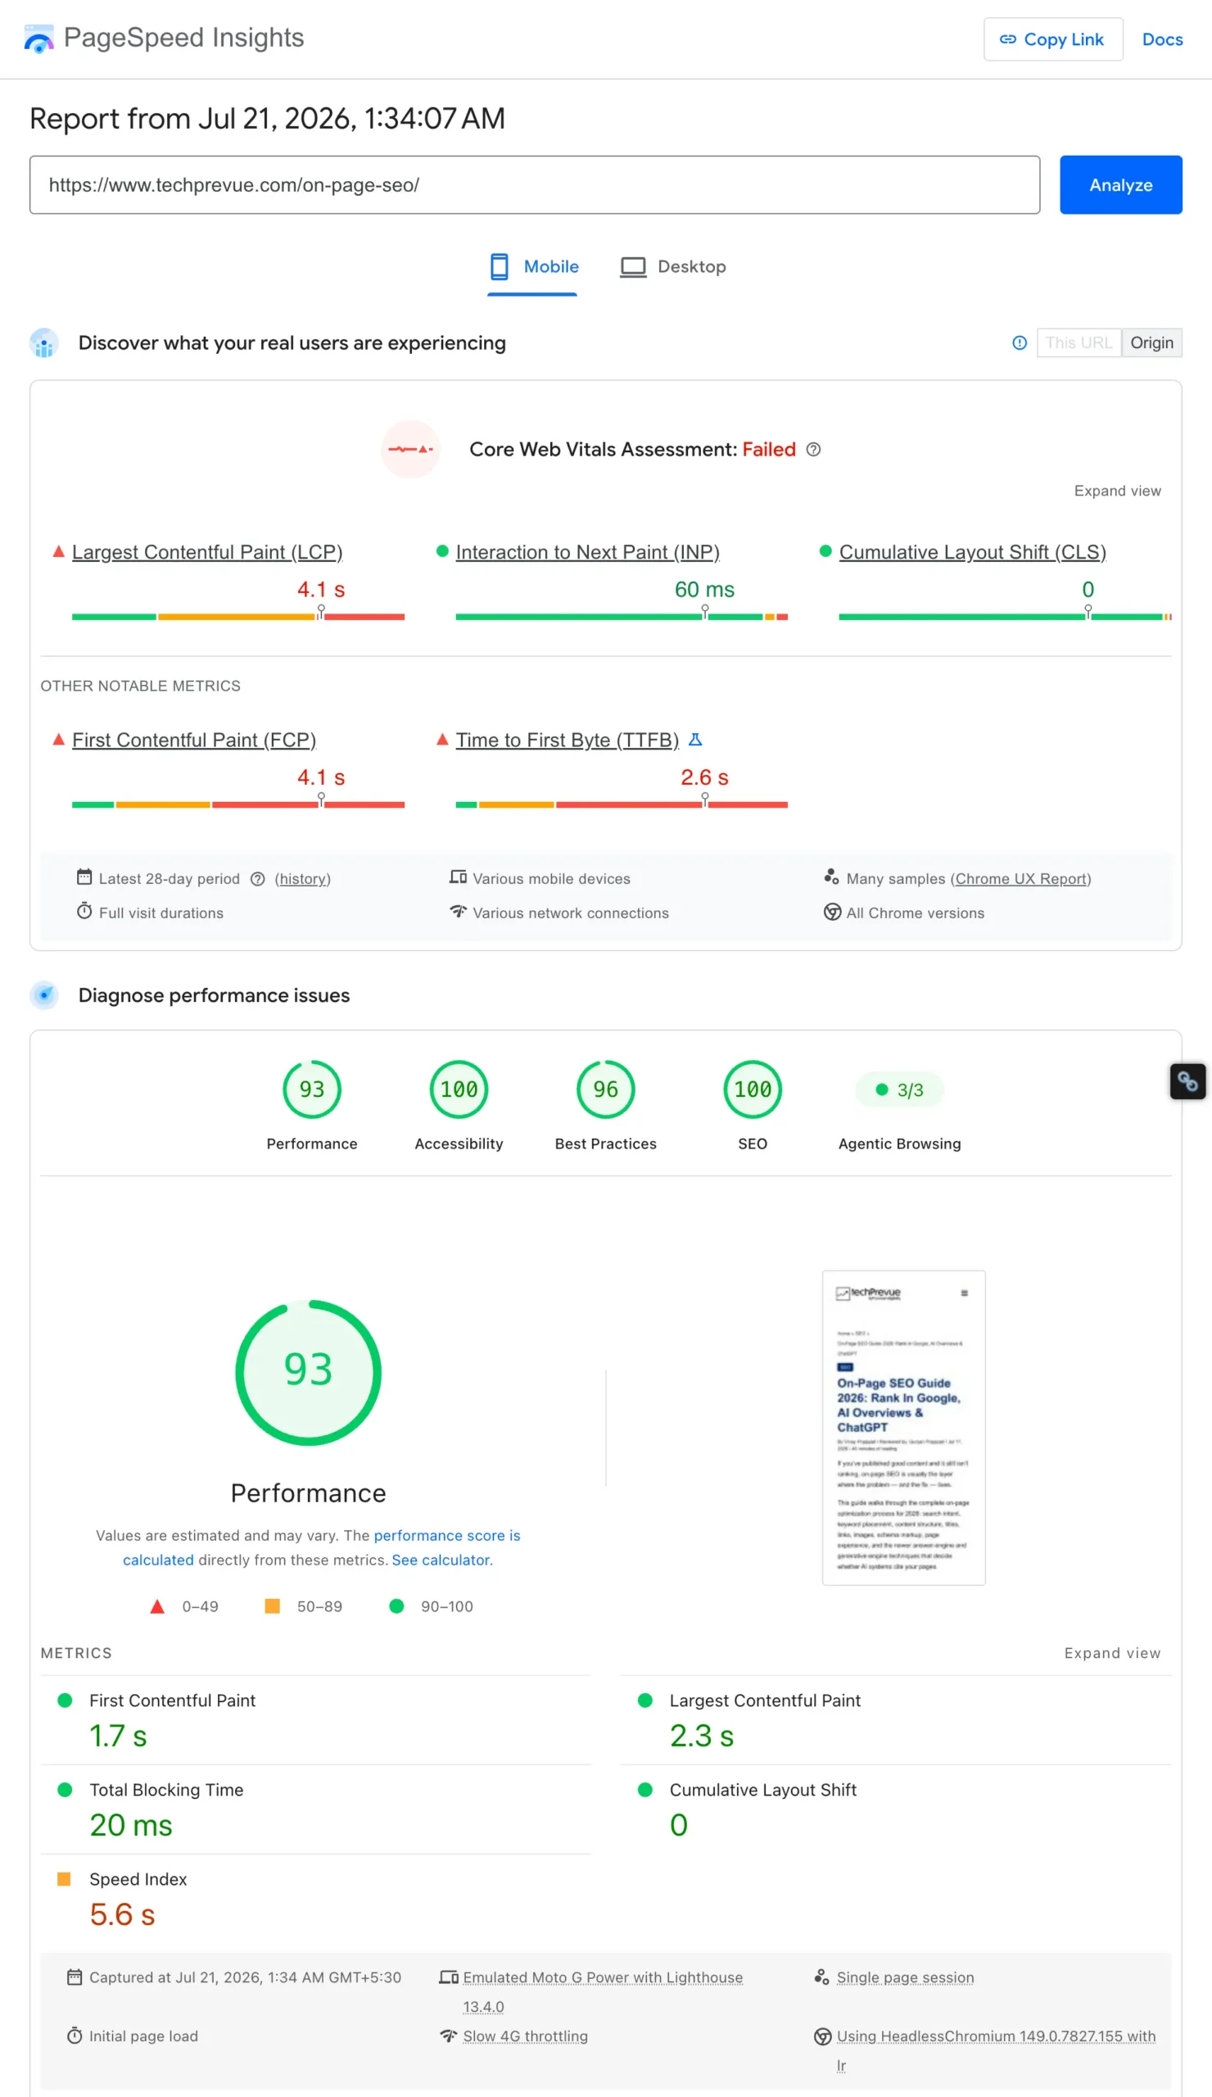Click the calendar icon by Latest 28-day period
Viewport: 1212px width, 2097px height.
pos(84,877)
